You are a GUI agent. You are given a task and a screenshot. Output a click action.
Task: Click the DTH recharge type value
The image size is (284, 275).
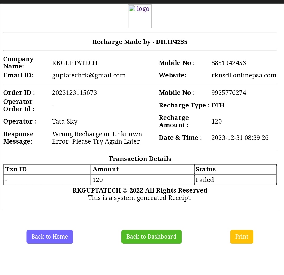(x=218, y=105)
